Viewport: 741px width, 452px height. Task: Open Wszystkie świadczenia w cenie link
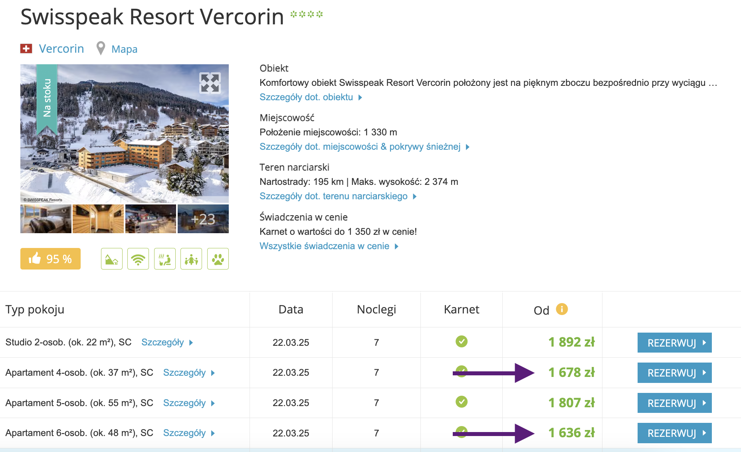click(329, 246)
